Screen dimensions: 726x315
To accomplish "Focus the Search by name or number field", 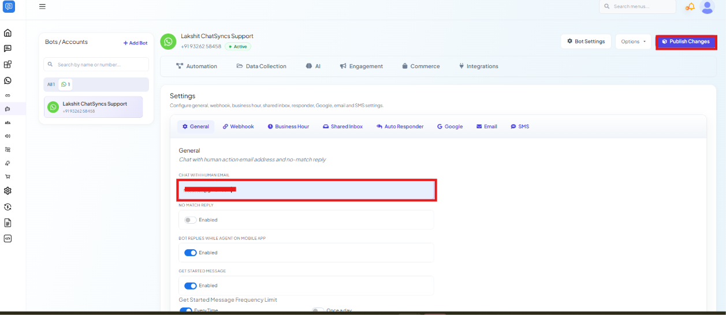I will [96, 65].
